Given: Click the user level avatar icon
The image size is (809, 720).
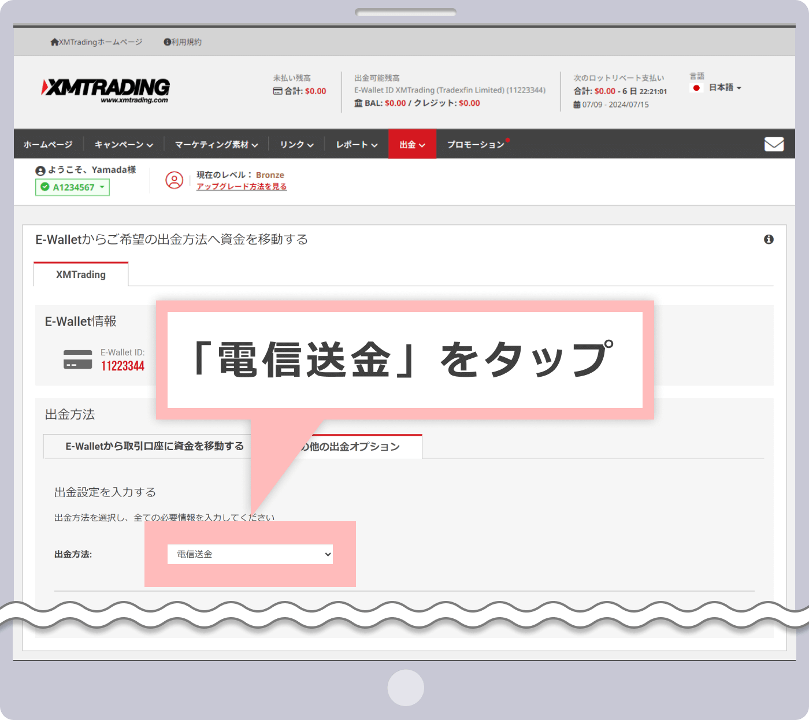Looking at the screenshot, I should coord(175,180).
